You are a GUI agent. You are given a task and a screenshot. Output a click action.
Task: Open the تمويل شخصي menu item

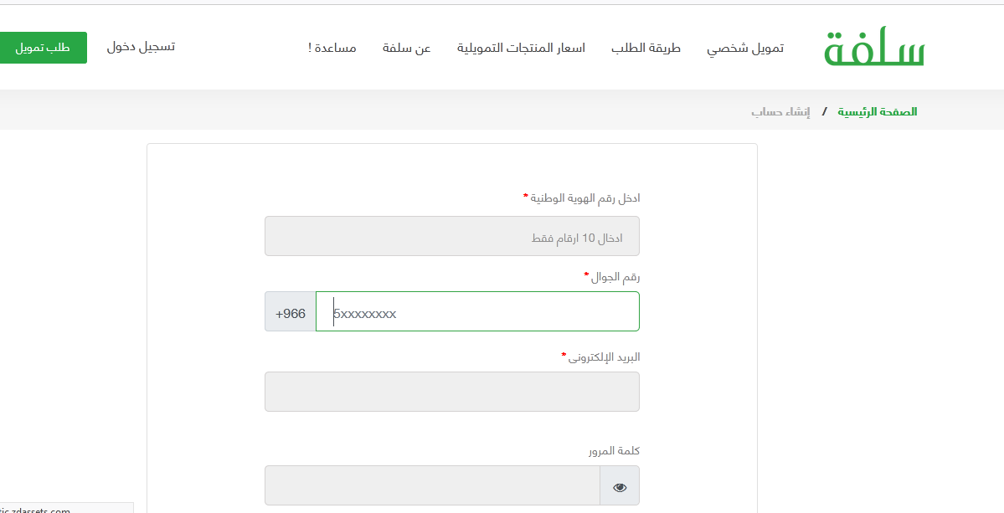pos(745,48)
